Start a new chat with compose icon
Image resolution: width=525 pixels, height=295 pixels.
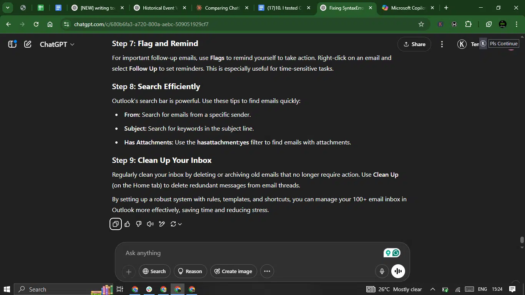point(28,44)
